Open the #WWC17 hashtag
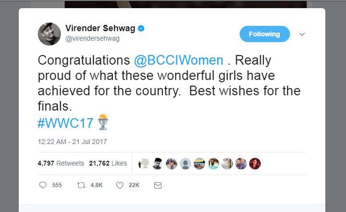The width and height of the screenshot is (346, 212). [x=66, y=122]
